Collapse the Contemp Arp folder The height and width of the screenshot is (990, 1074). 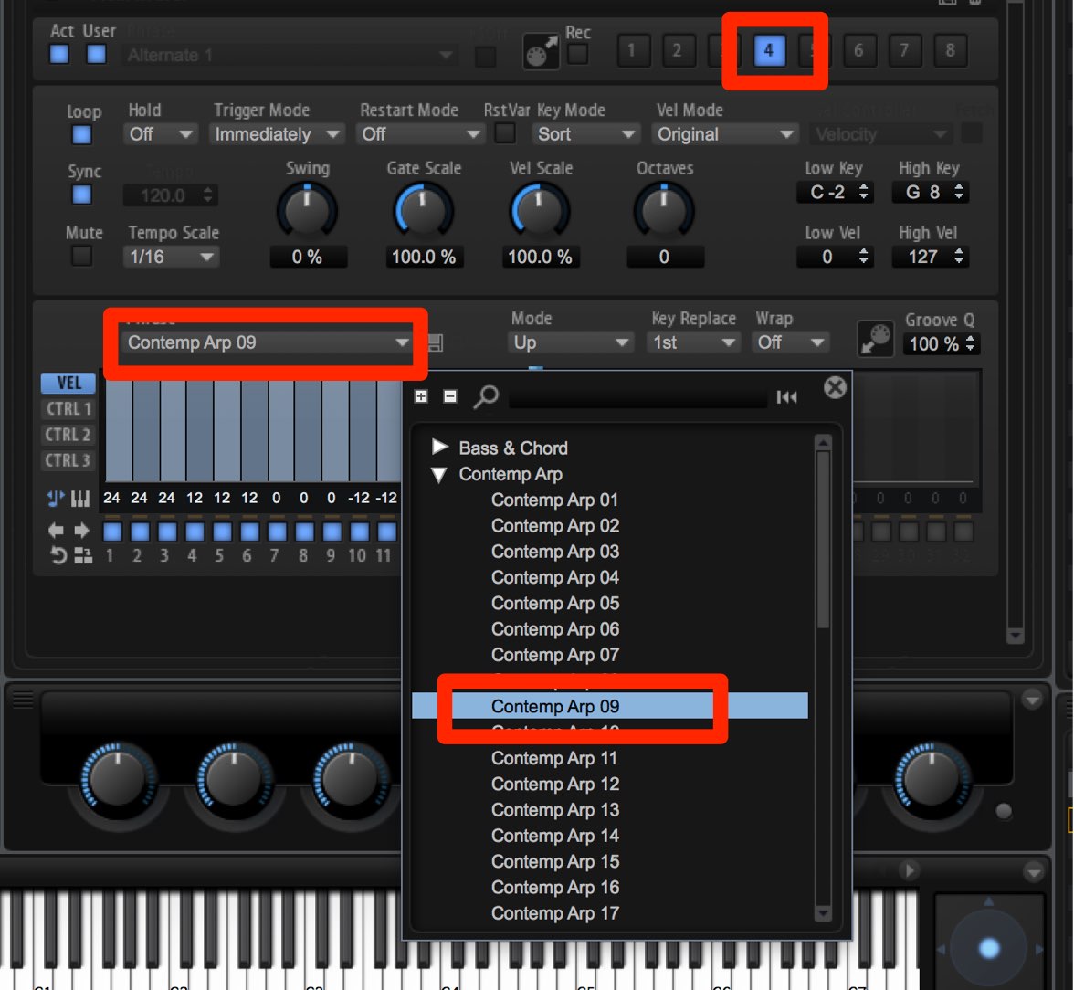(440, 474)
